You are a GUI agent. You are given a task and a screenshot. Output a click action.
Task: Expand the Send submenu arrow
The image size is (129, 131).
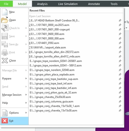(x=26, y=86)
